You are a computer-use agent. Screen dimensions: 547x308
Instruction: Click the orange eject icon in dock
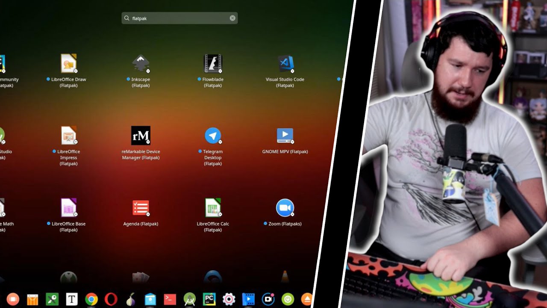click(306, 299)
